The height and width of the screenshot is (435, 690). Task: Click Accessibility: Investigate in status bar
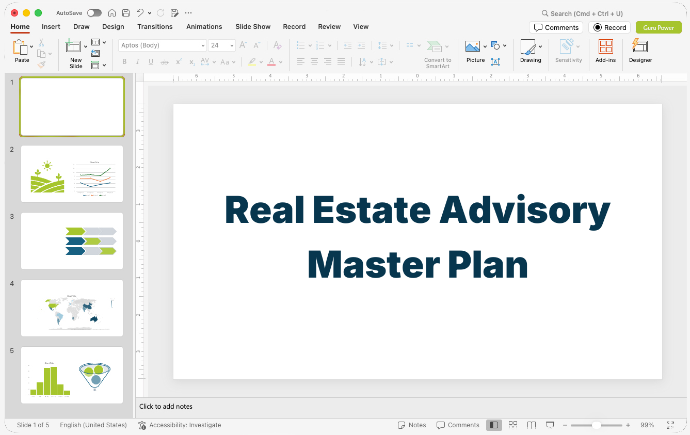click(x=180, y=425)
